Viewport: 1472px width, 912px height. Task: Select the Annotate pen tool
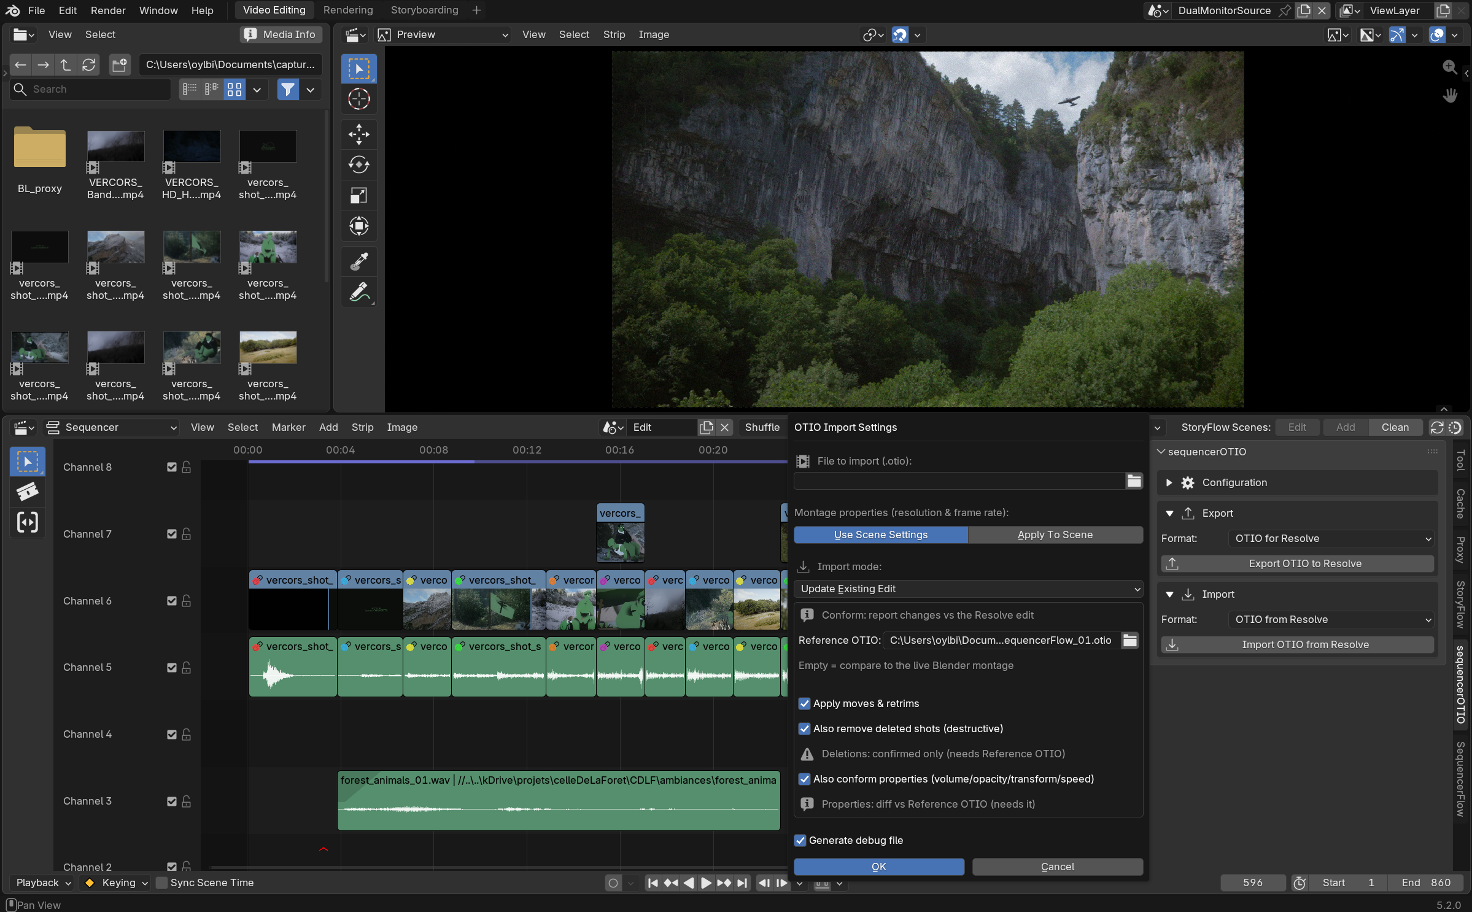click(359, 292)
